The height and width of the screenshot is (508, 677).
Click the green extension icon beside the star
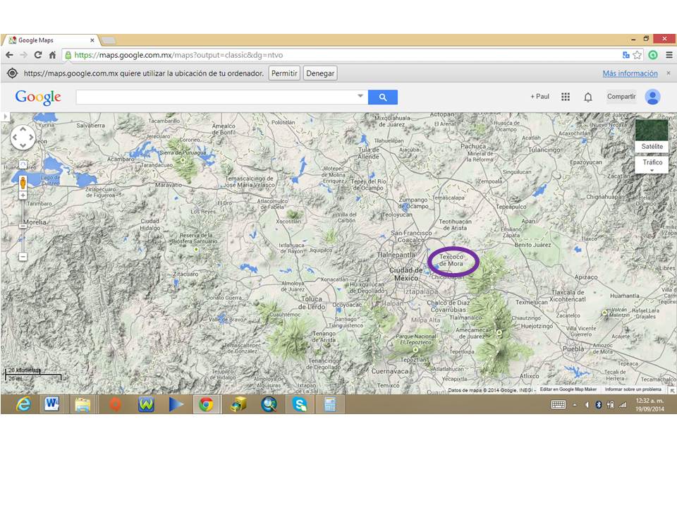tap(653, 55)
